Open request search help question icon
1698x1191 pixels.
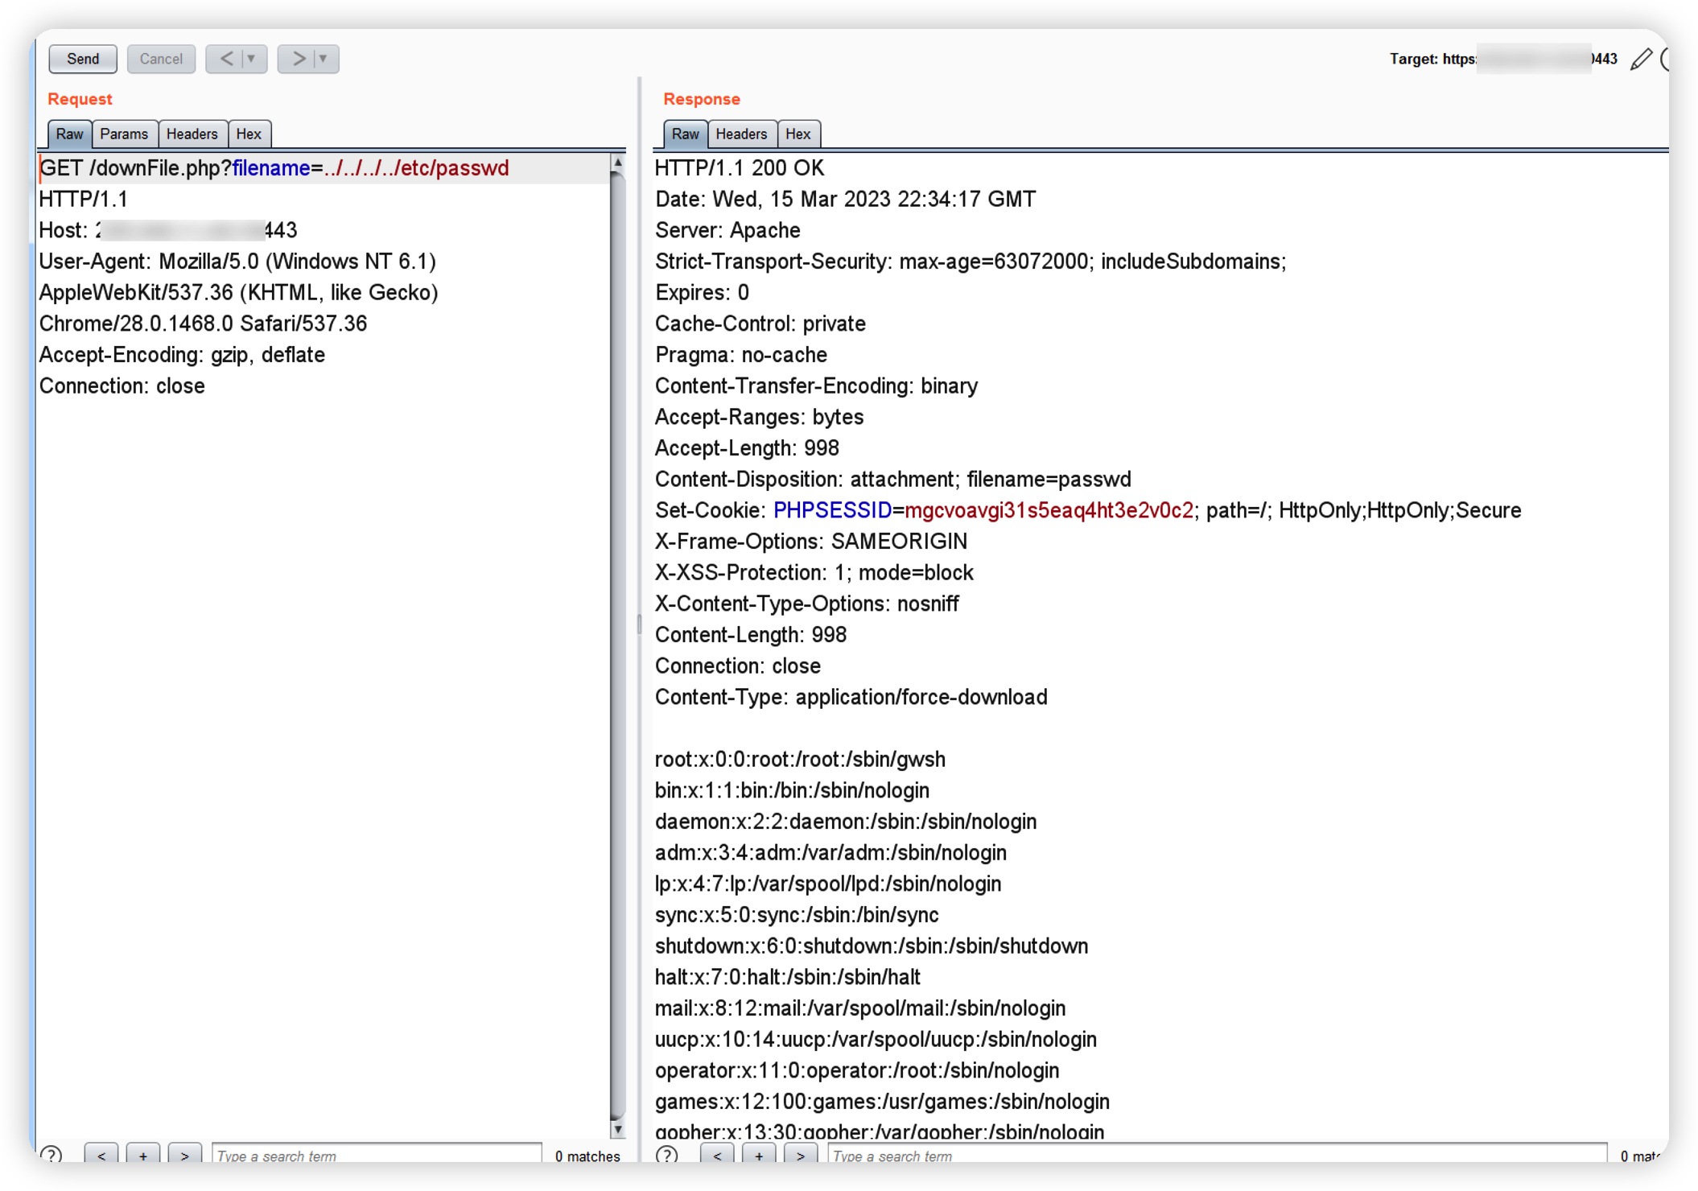pos(52,1155)
